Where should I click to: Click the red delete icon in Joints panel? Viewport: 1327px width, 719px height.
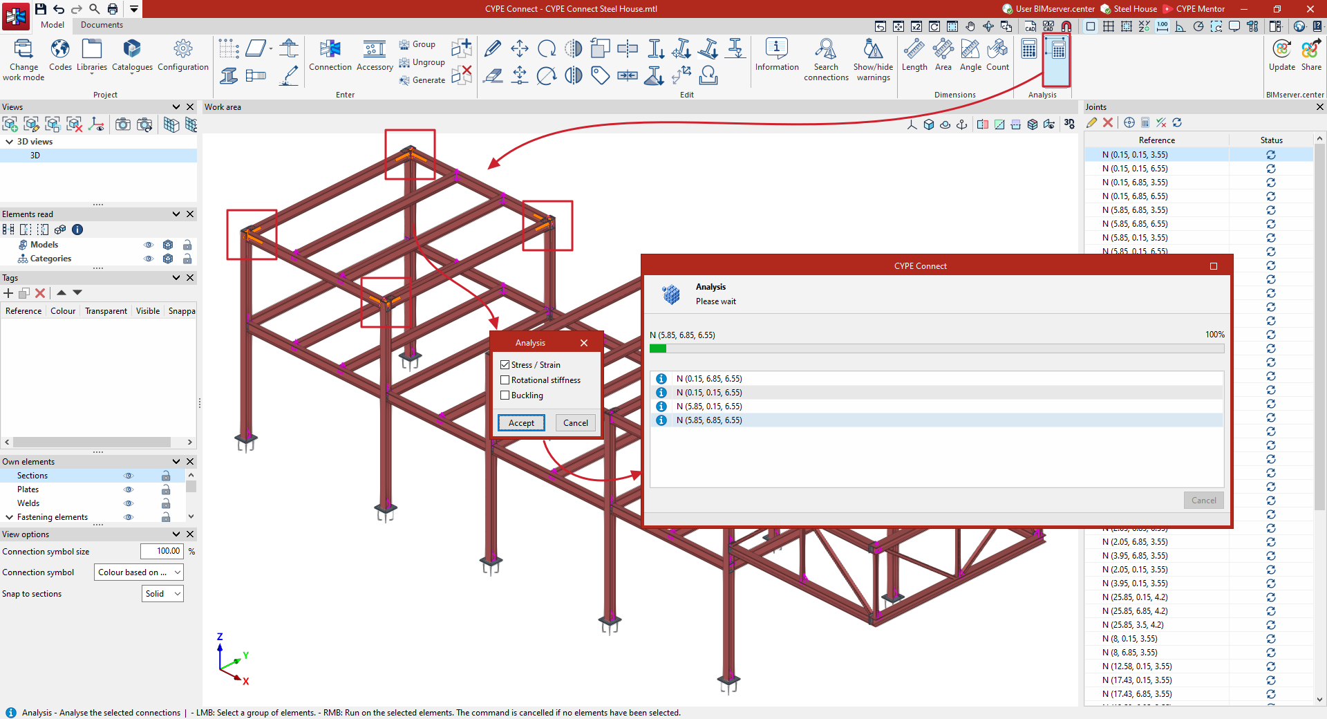(x=1108, y=122)
